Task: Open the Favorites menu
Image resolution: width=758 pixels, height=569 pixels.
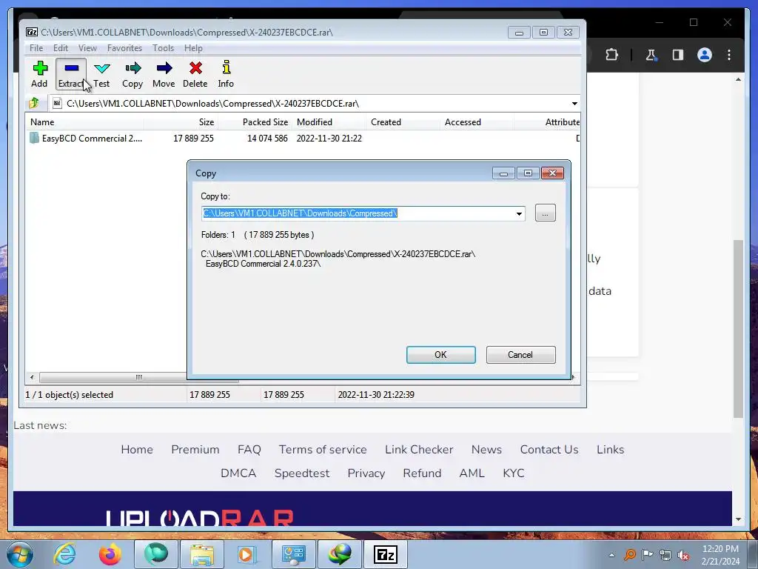Action: pos(124,48)
